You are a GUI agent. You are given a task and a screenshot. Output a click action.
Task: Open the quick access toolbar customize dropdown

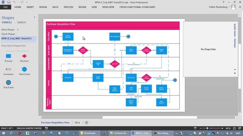(26, 2)
